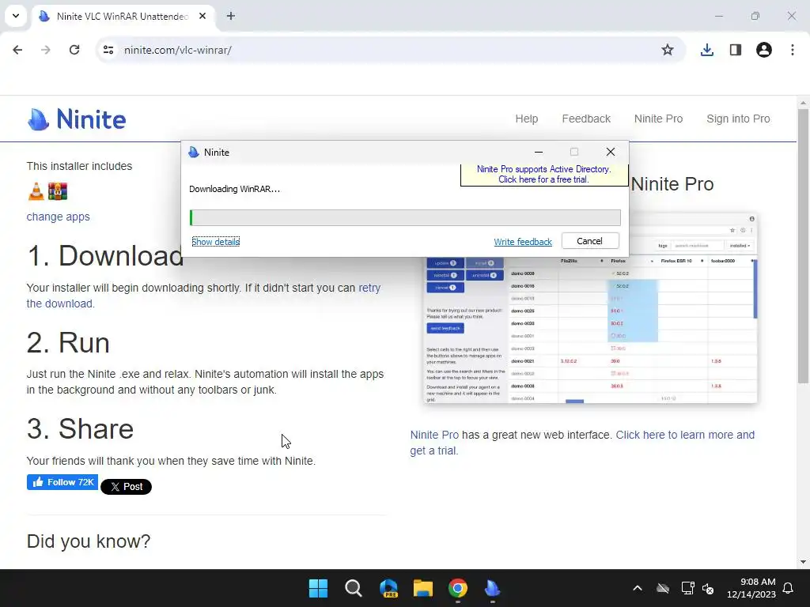The image size is (810, 607).
Task: Cancel the WinRAR download
Action: (590, 241)
